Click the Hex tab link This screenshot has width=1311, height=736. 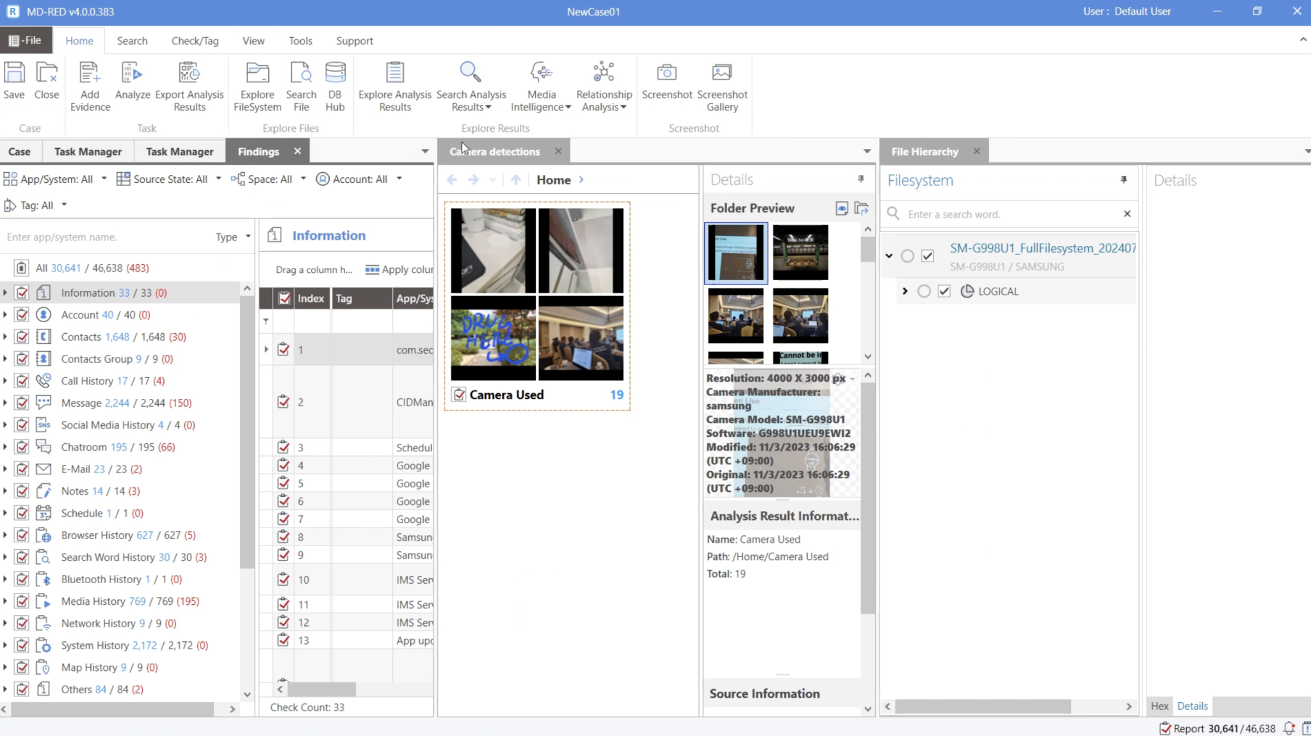1159,706
